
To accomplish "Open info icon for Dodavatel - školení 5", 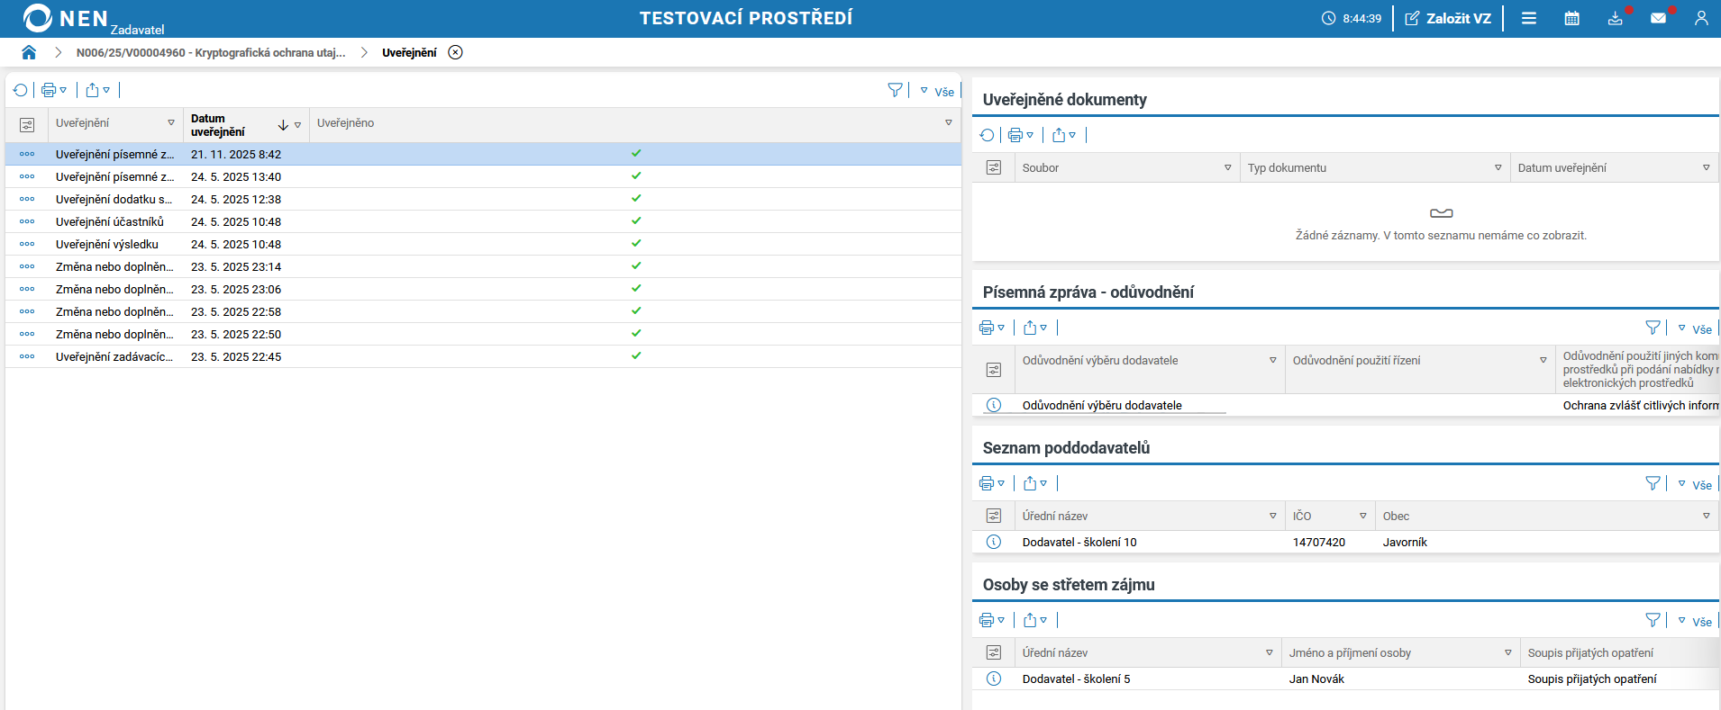I will click(994, 679).
